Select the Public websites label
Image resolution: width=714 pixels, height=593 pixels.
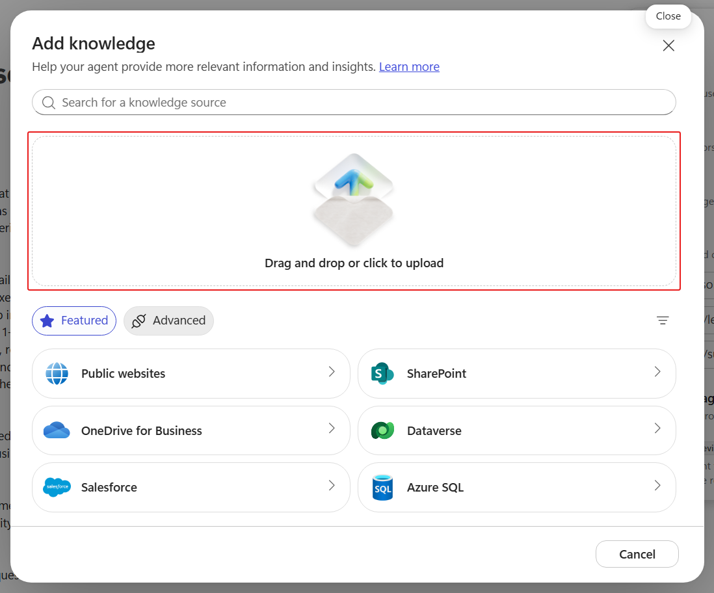tap(124, 373)
